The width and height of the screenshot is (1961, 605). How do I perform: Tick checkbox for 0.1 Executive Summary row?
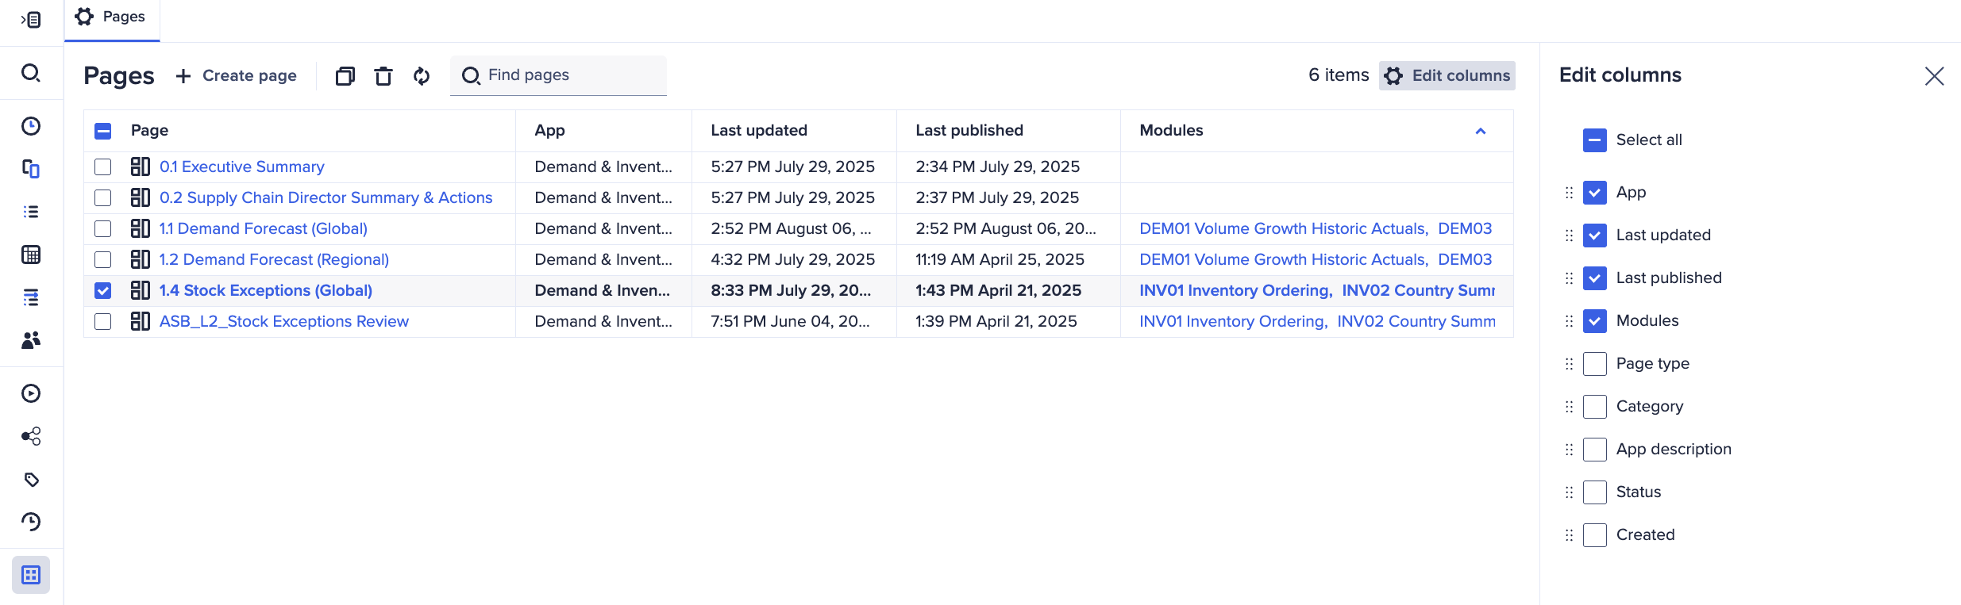click(103, 167)
